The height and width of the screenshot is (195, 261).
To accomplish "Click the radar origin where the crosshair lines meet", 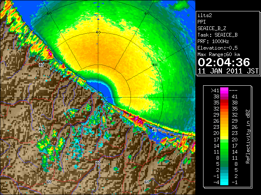I will 98,97.
